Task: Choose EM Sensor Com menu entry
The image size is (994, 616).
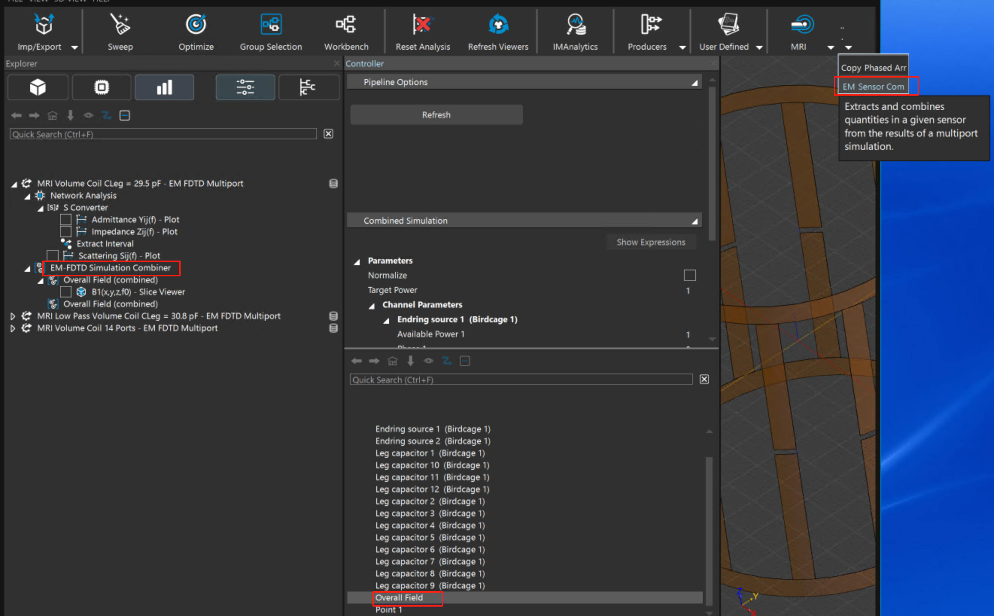Action: (x=873, y=86)
